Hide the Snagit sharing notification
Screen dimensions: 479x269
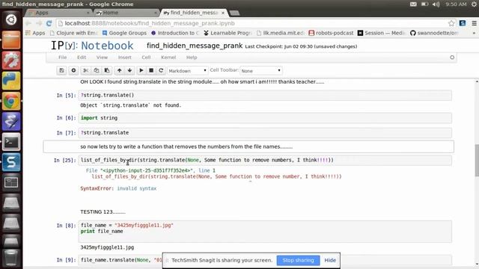330,261
